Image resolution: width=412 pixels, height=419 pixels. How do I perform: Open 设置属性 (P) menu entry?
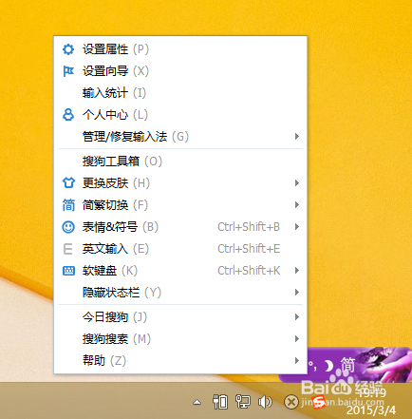pyautogui.click(x=180, y=49)
